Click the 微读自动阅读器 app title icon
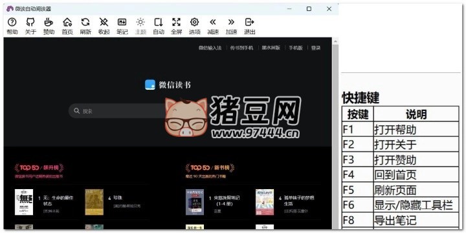Viewport: 466px width, 233px height. tap(10, 9)
